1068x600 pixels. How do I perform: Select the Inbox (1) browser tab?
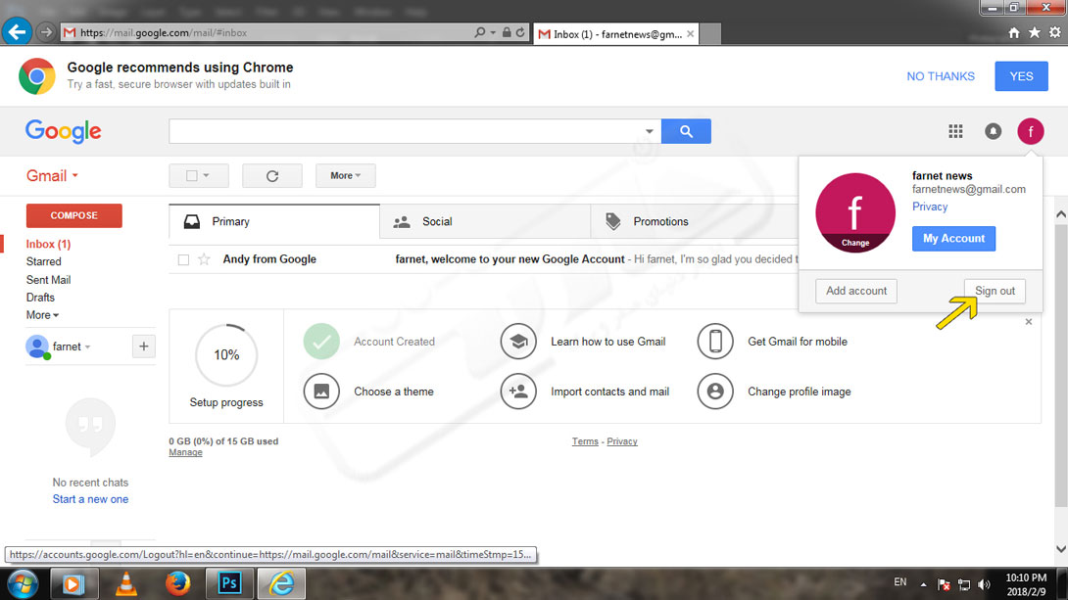[615, 33]
